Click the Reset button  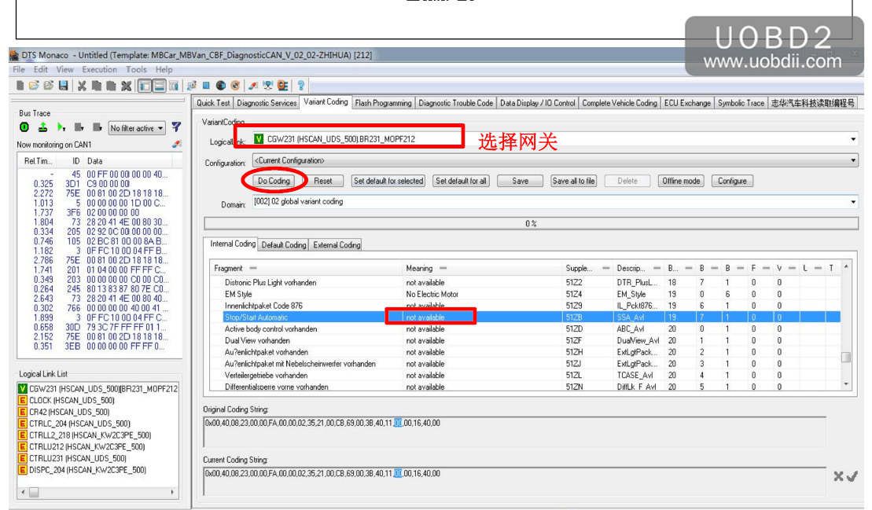point(322,181)
